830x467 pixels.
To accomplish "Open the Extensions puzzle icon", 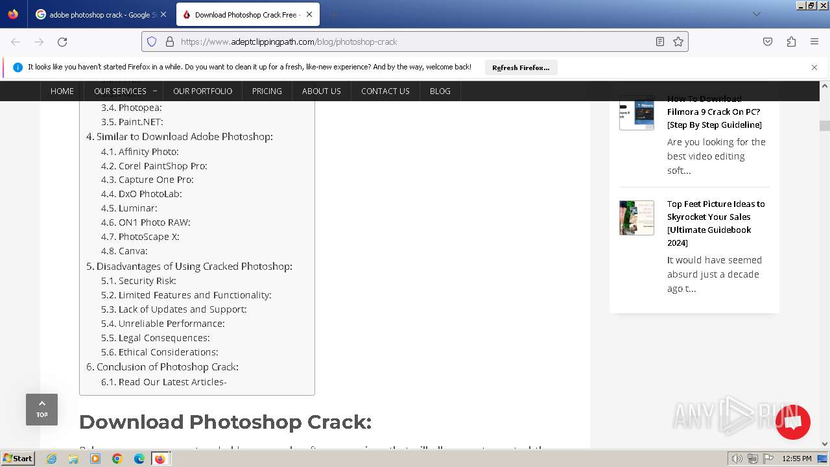I will point(791,42).
